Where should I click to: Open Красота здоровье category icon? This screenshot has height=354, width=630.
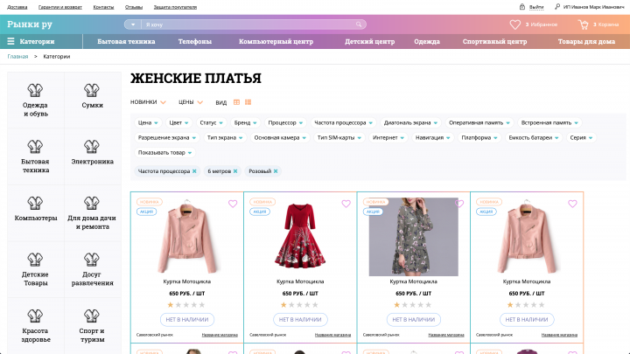(35, 316)
